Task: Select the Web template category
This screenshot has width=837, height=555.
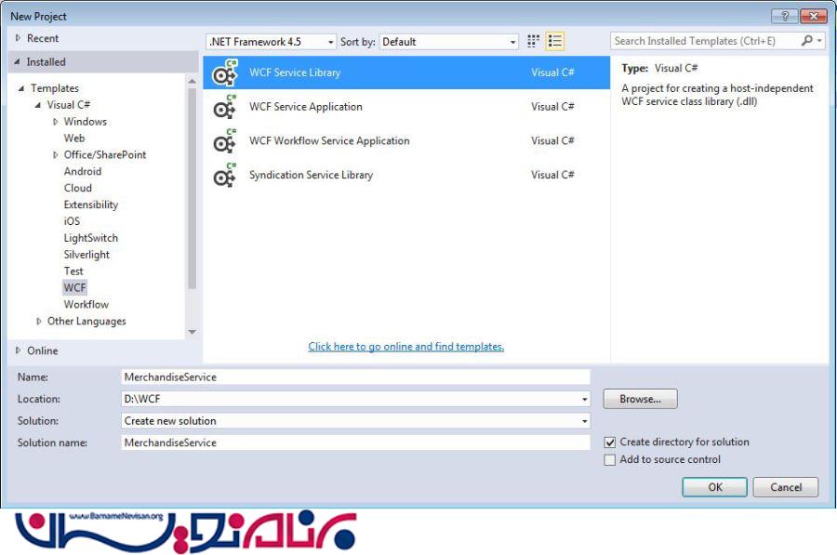Action: [74, 139]
